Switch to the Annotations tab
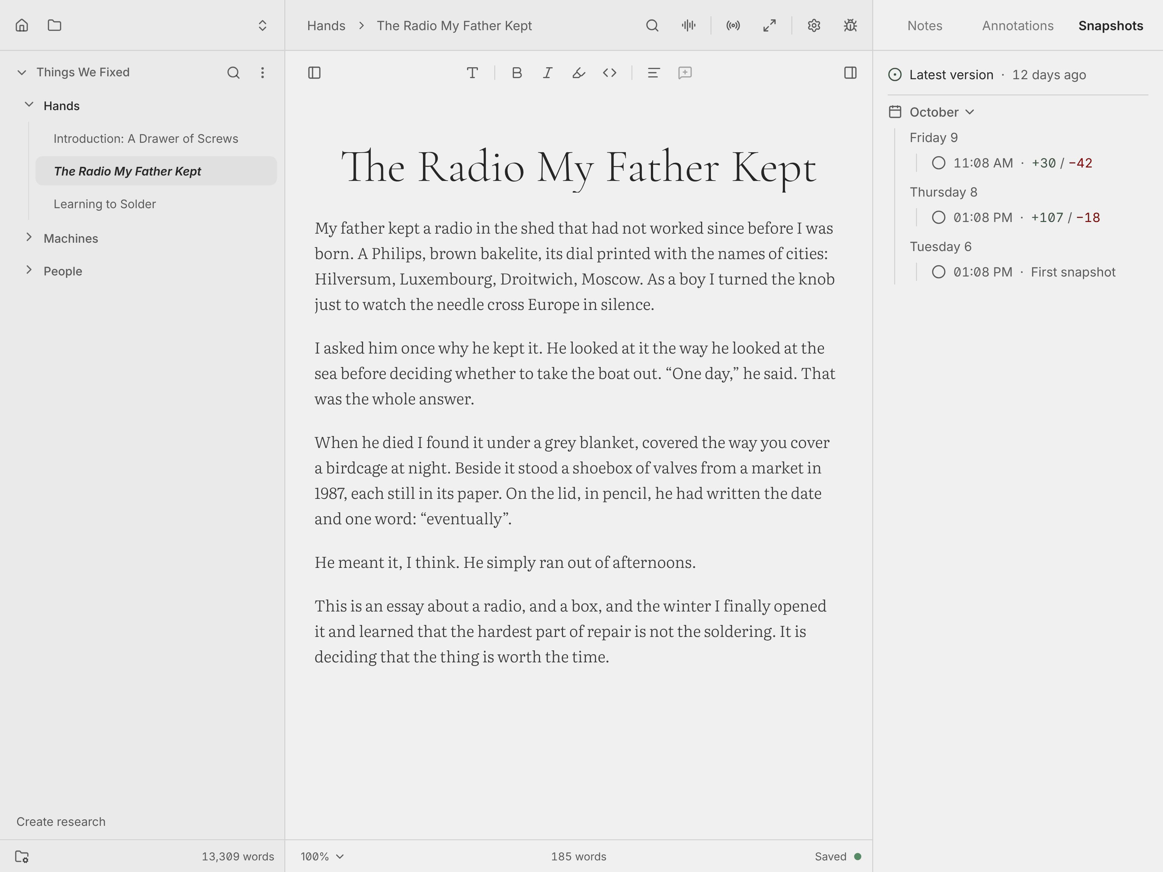 pos(1018,26)
